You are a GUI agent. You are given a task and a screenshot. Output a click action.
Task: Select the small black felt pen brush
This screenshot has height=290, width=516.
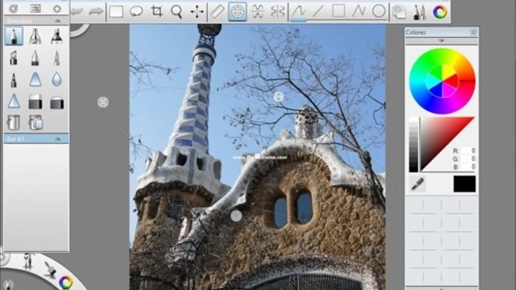click(14, 80)
